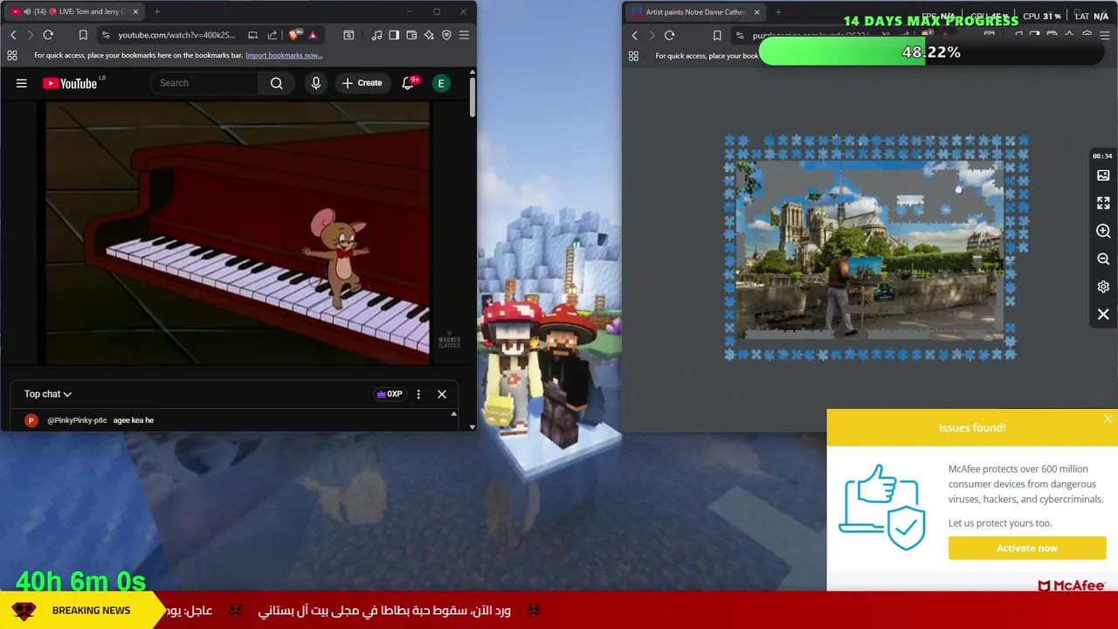Bookmark the YouTube page
The height and width of the screenshot is (629, 1118).
(83, 35)
